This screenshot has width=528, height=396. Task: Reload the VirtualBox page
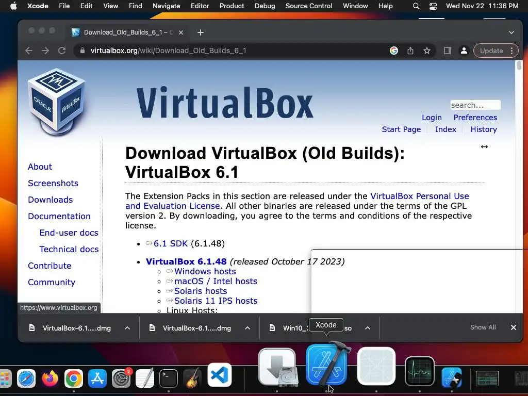(x=62, y=51)
